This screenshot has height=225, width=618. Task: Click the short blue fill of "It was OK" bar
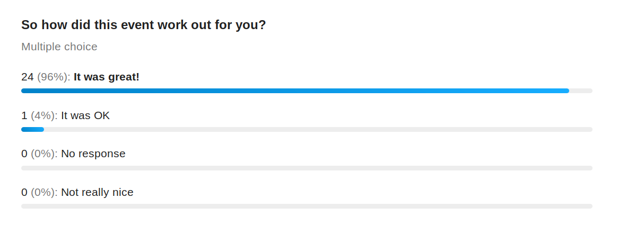click(33, 129)
